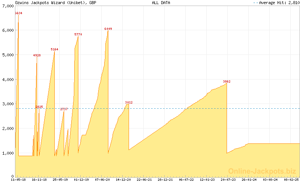Click the 5164 peak marker
The width and height of the screenshot is (300, 183).
pyautogui.click(x=55, y=49)
